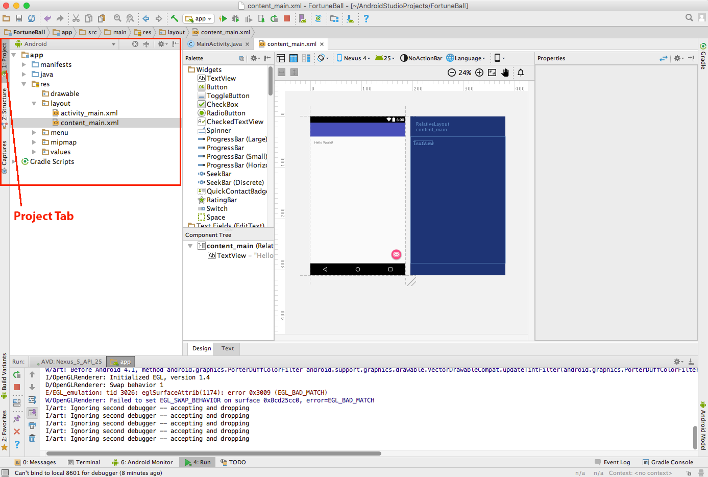Open the AVD Manager icon in toolbar

303,18
